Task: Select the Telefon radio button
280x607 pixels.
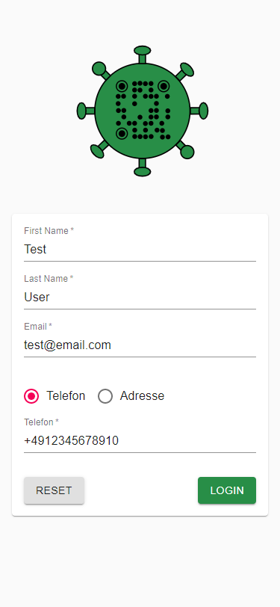Action: 31,396
